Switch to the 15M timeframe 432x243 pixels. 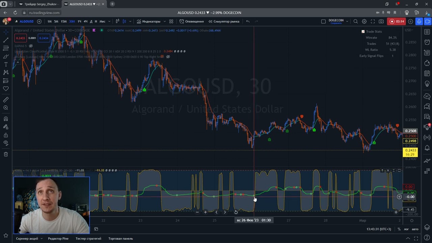(63, 21)
